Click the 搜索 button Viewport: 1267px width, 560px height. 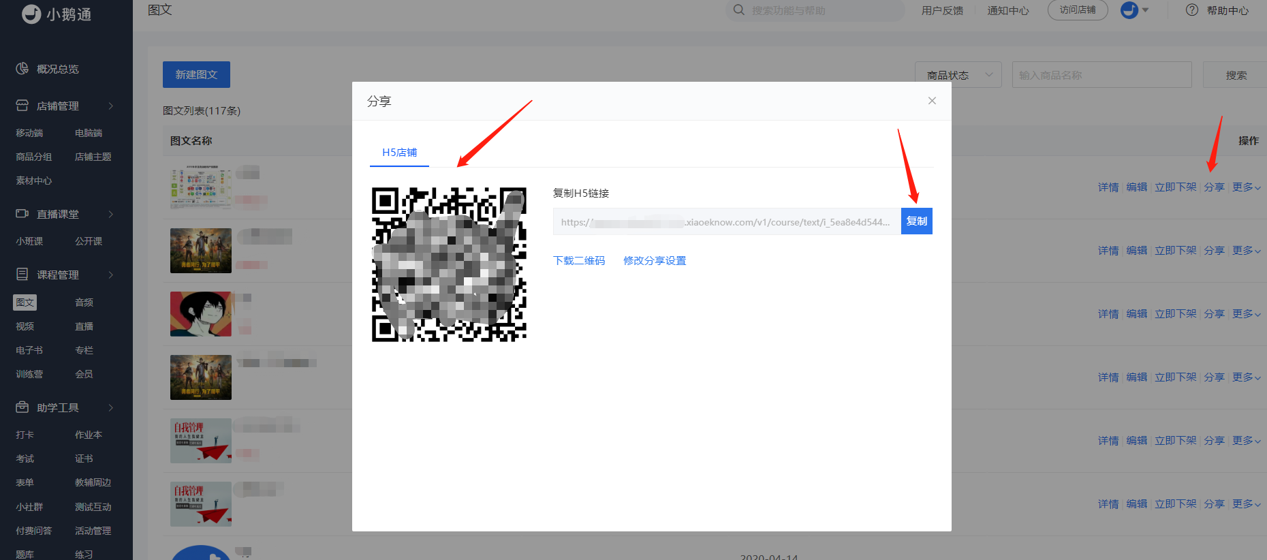[1235, 75]
